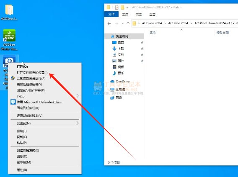Screen dimensions: 238x177
Task: Choose 删除(D) in context menu
Action: [45, 156]
